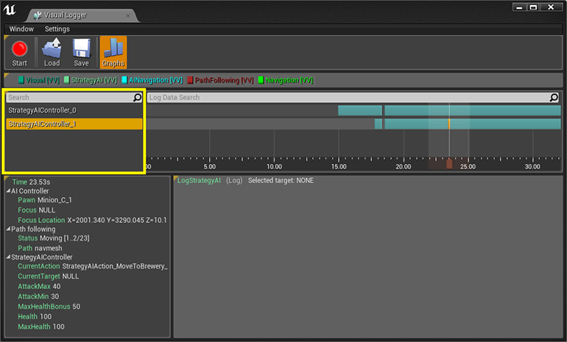
Task: Click the Unreal Engine logo icon
Action: 10,10
